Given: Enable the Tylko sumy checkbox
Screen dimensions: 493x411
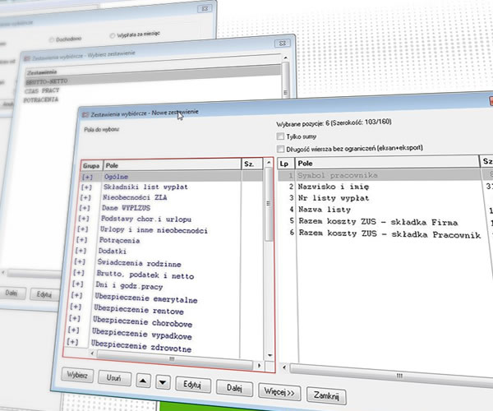Looking at the screenshot, I should pyautogui.click(x=280, y=136).
